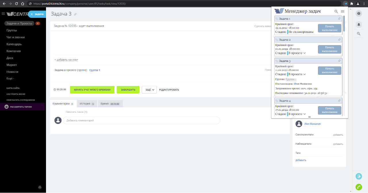Add observers via Наблюдатели добавить
The image size is (368, 193).
pyautogui.click(x=338, y=144)
